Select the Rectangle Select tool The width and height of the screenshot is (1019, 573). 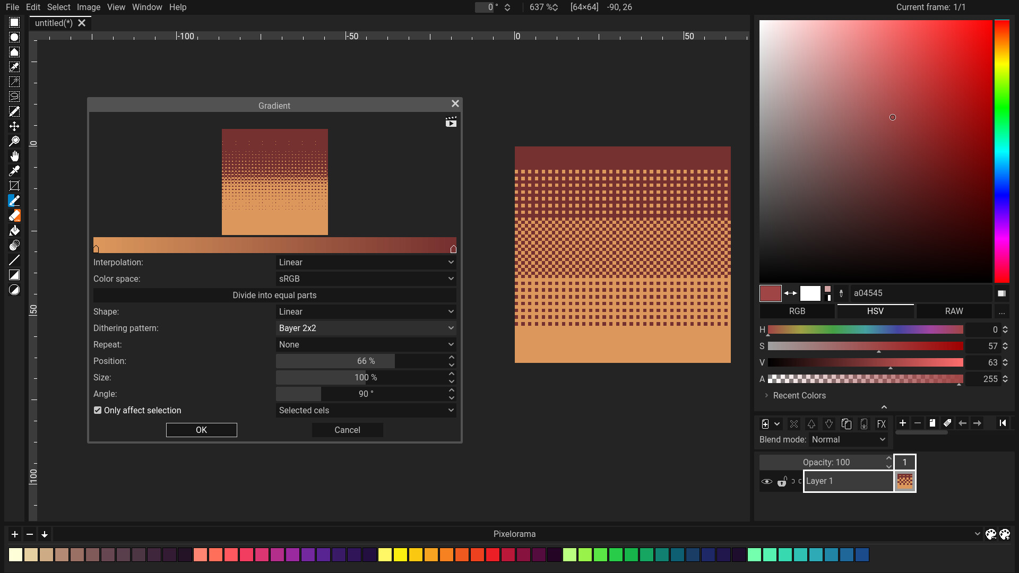point(14,22)
